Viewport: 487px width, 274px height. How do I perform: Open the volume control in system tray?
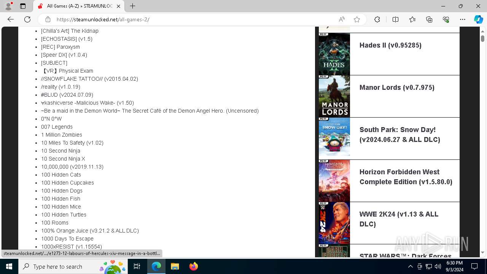pos(438,266)
